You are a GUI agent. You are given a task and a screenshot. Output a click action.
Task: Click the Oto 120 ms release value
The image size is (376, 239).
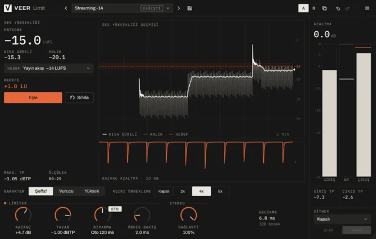pyautogui.click(x=102, y=233)
